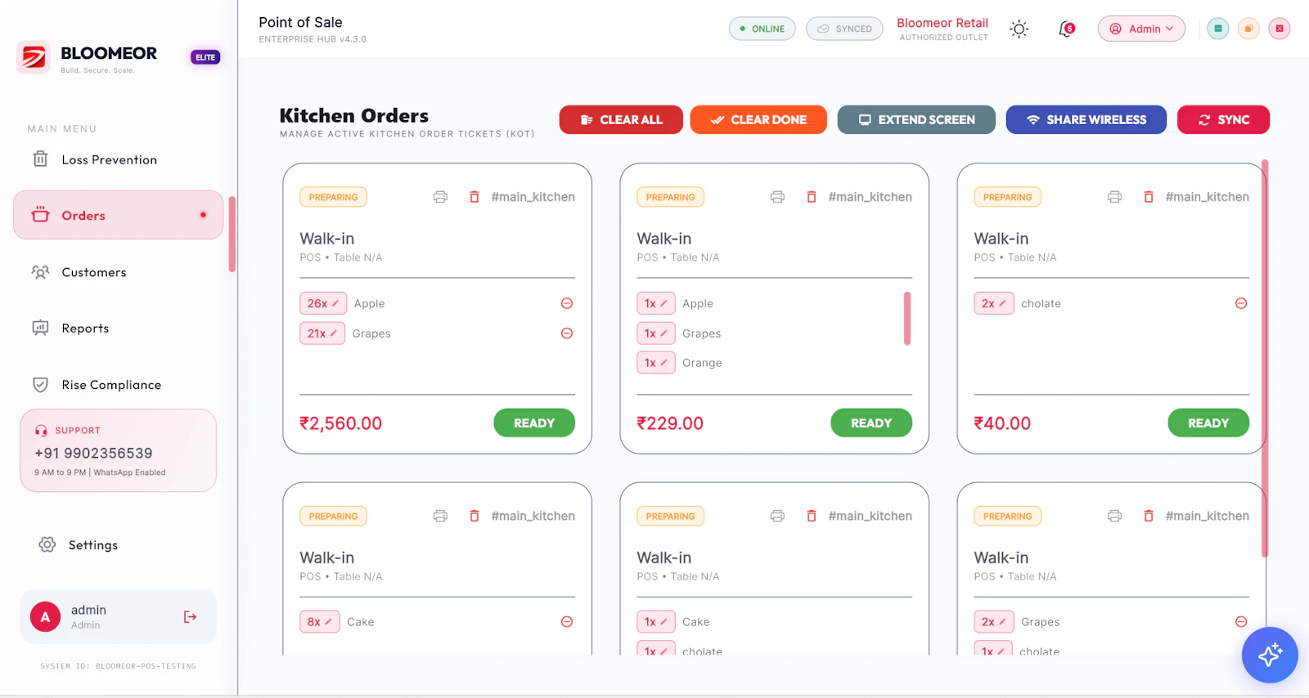Open Settings from the sidebar
Image resolution: width=1309 pixels, height=698 pixels.
(118, 545)
